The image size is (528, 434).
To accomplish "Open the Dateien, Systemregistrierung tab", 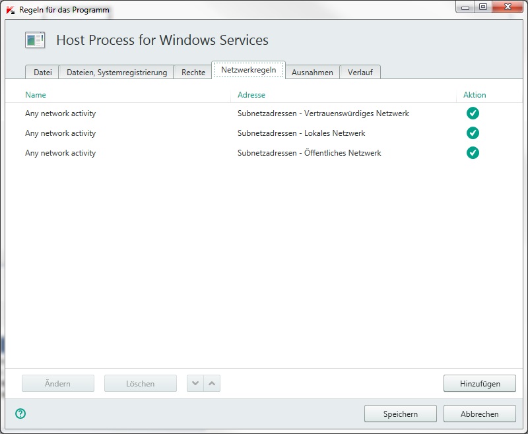I will (x=117, y=72).
